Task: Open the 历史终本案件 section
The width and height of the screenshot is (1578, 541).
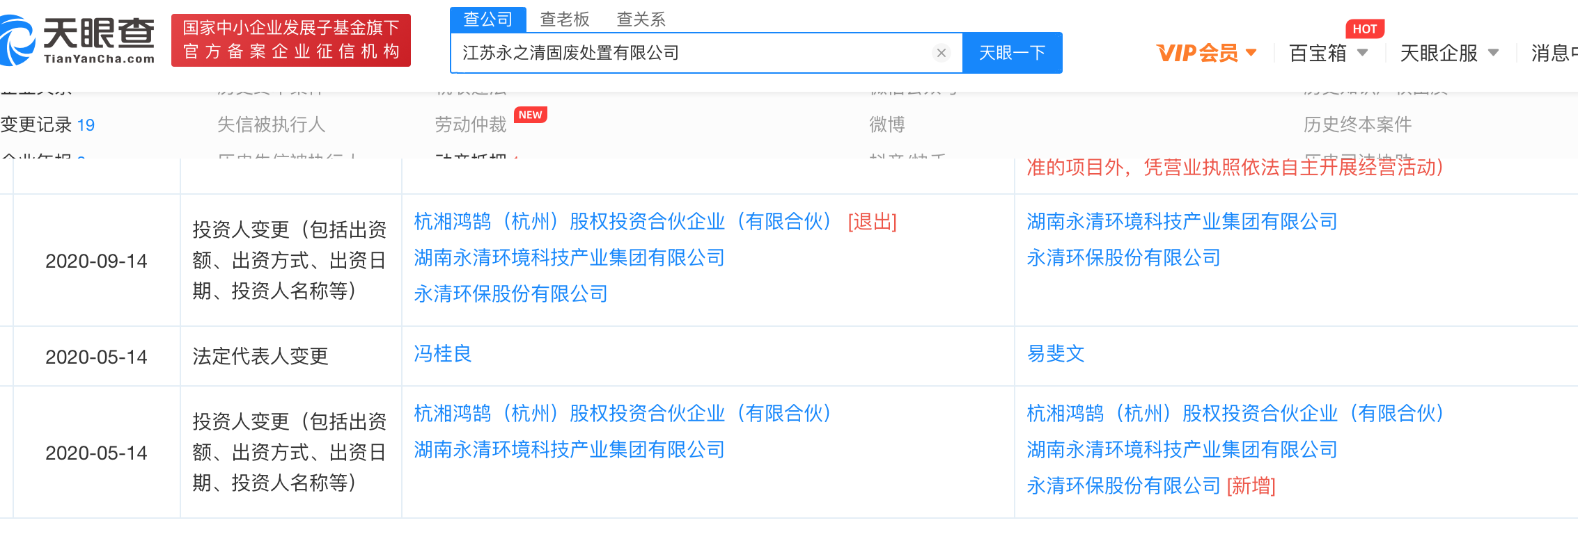Action: click(1357, 124)
